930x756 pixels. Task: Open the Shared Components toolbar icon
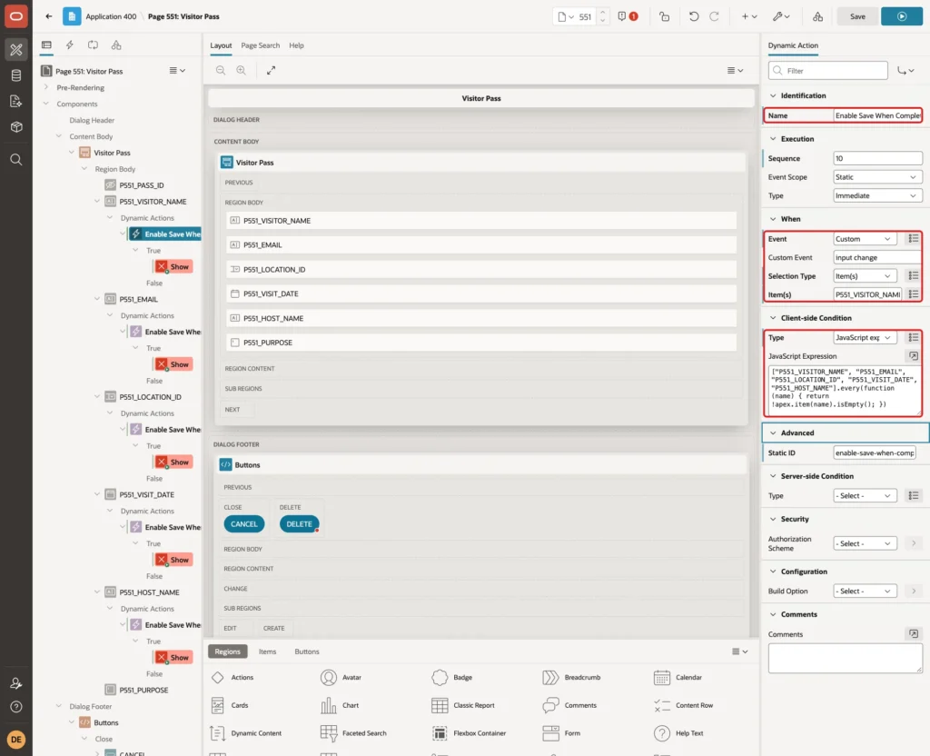point(818,16)
